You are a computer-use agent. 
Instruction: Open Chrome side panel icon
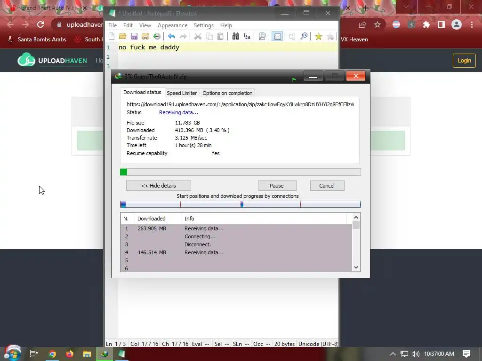click(x=442, y=24)
